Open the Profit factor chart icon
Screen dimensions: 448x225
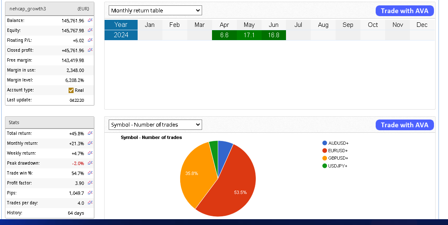[x=90, y=183]
